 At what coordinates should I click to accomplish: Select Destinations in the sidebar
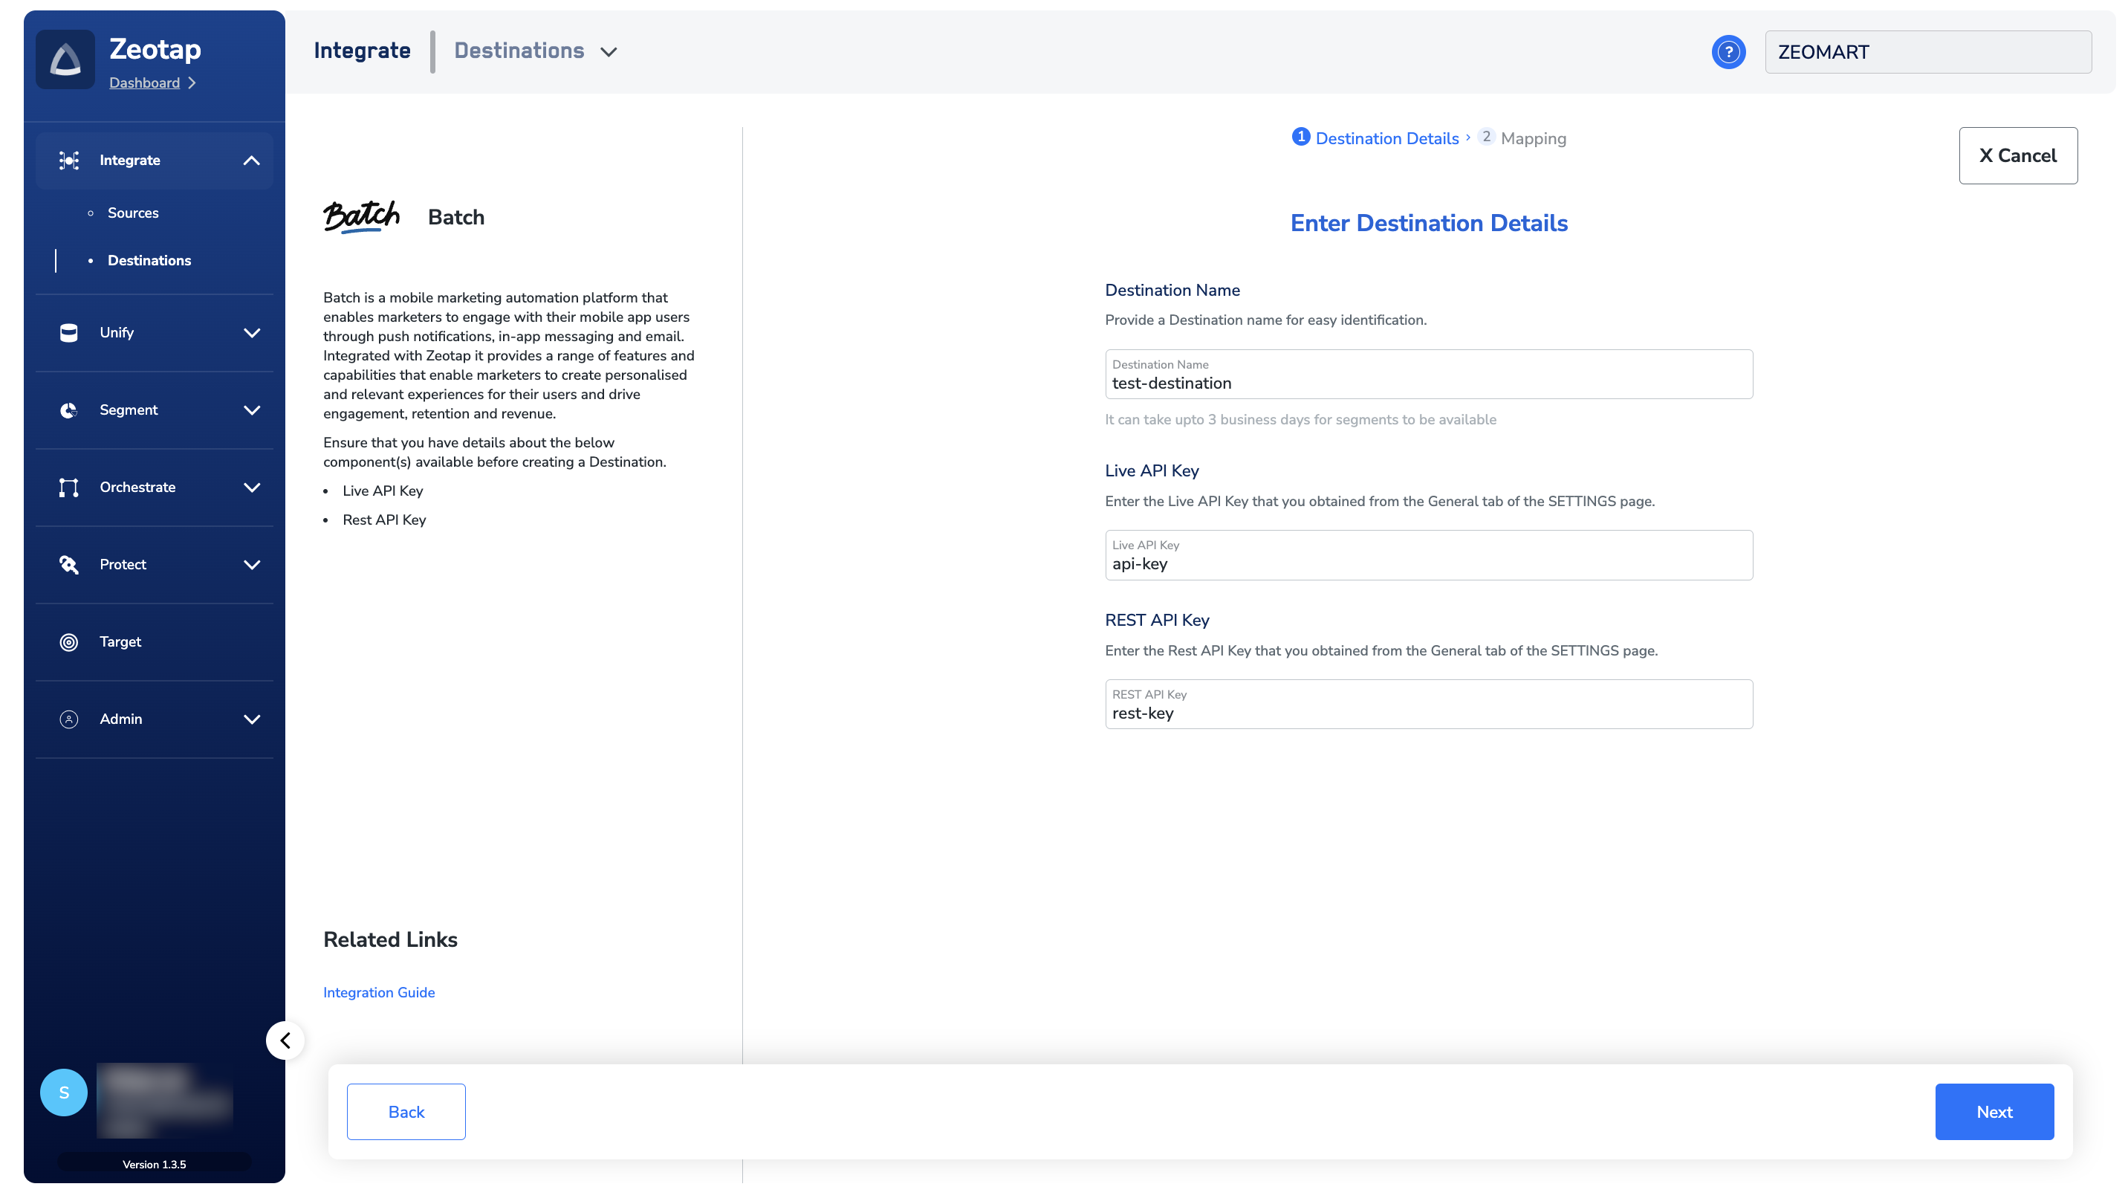point(149,260)
